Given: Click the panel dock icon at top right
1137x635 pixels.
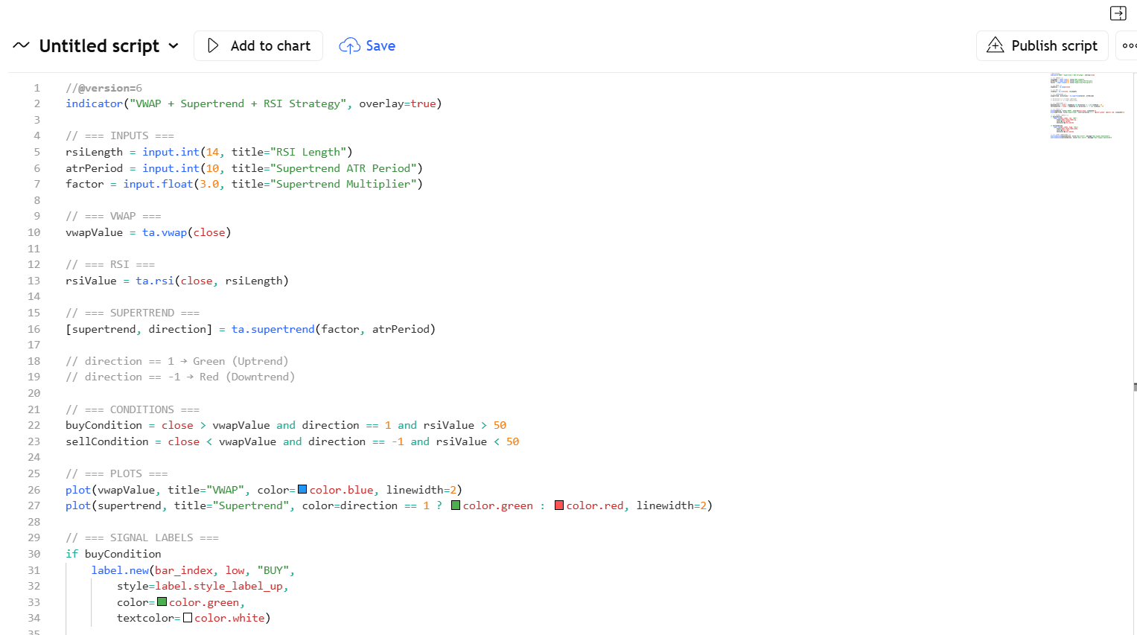Looking at the screenshot, I should coord(1118,13).
